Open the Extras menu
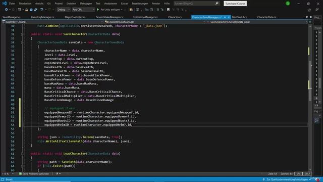Image resolution: width=323 pixels, height=182 pixels. [x=124, y=4]
